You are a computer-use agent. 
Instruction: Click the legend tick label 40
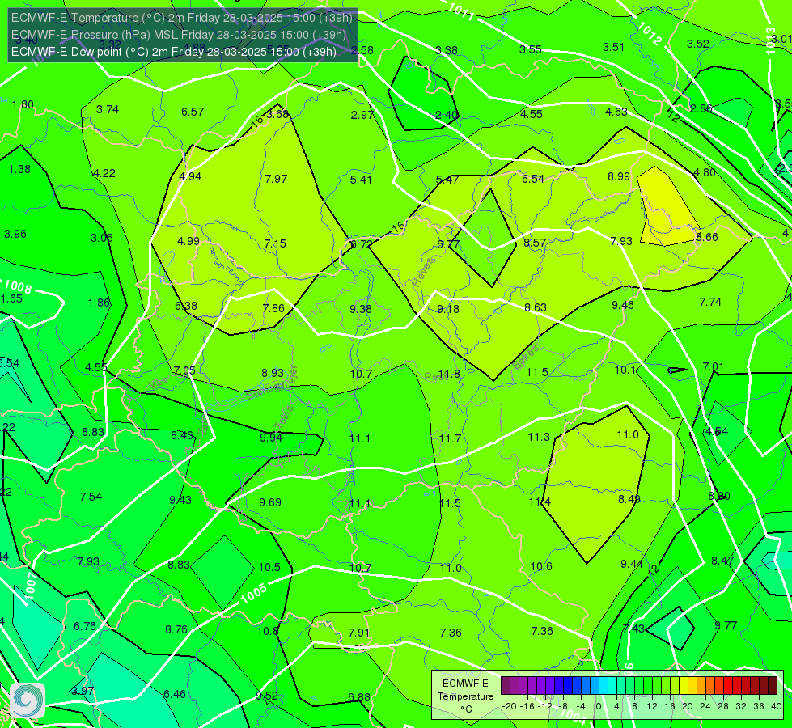click(x=777, y=706)
